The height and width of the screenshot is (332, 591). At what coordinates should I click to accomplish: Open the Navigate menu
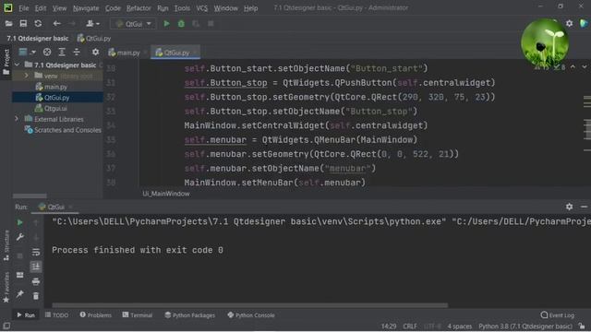point(86,8)
